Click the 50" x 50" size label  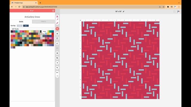118,11
